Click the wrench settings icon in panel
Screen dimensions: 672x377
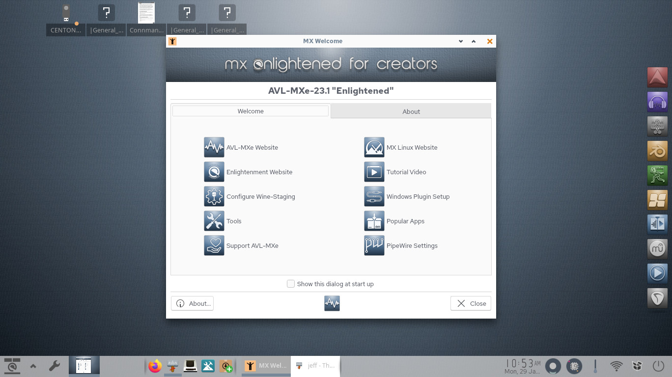pos(55,366)
